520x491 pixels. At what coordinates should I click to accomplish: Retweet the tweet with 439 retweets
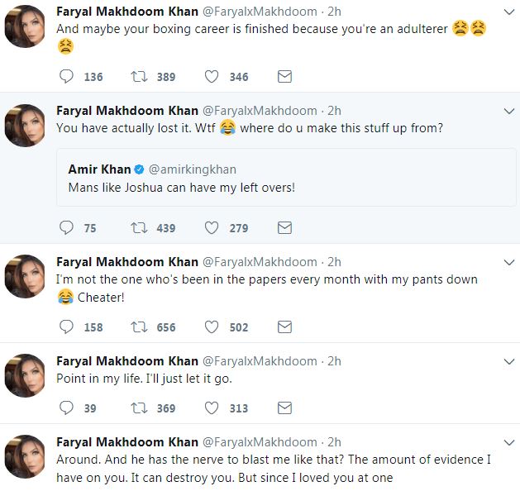point(140,228)
